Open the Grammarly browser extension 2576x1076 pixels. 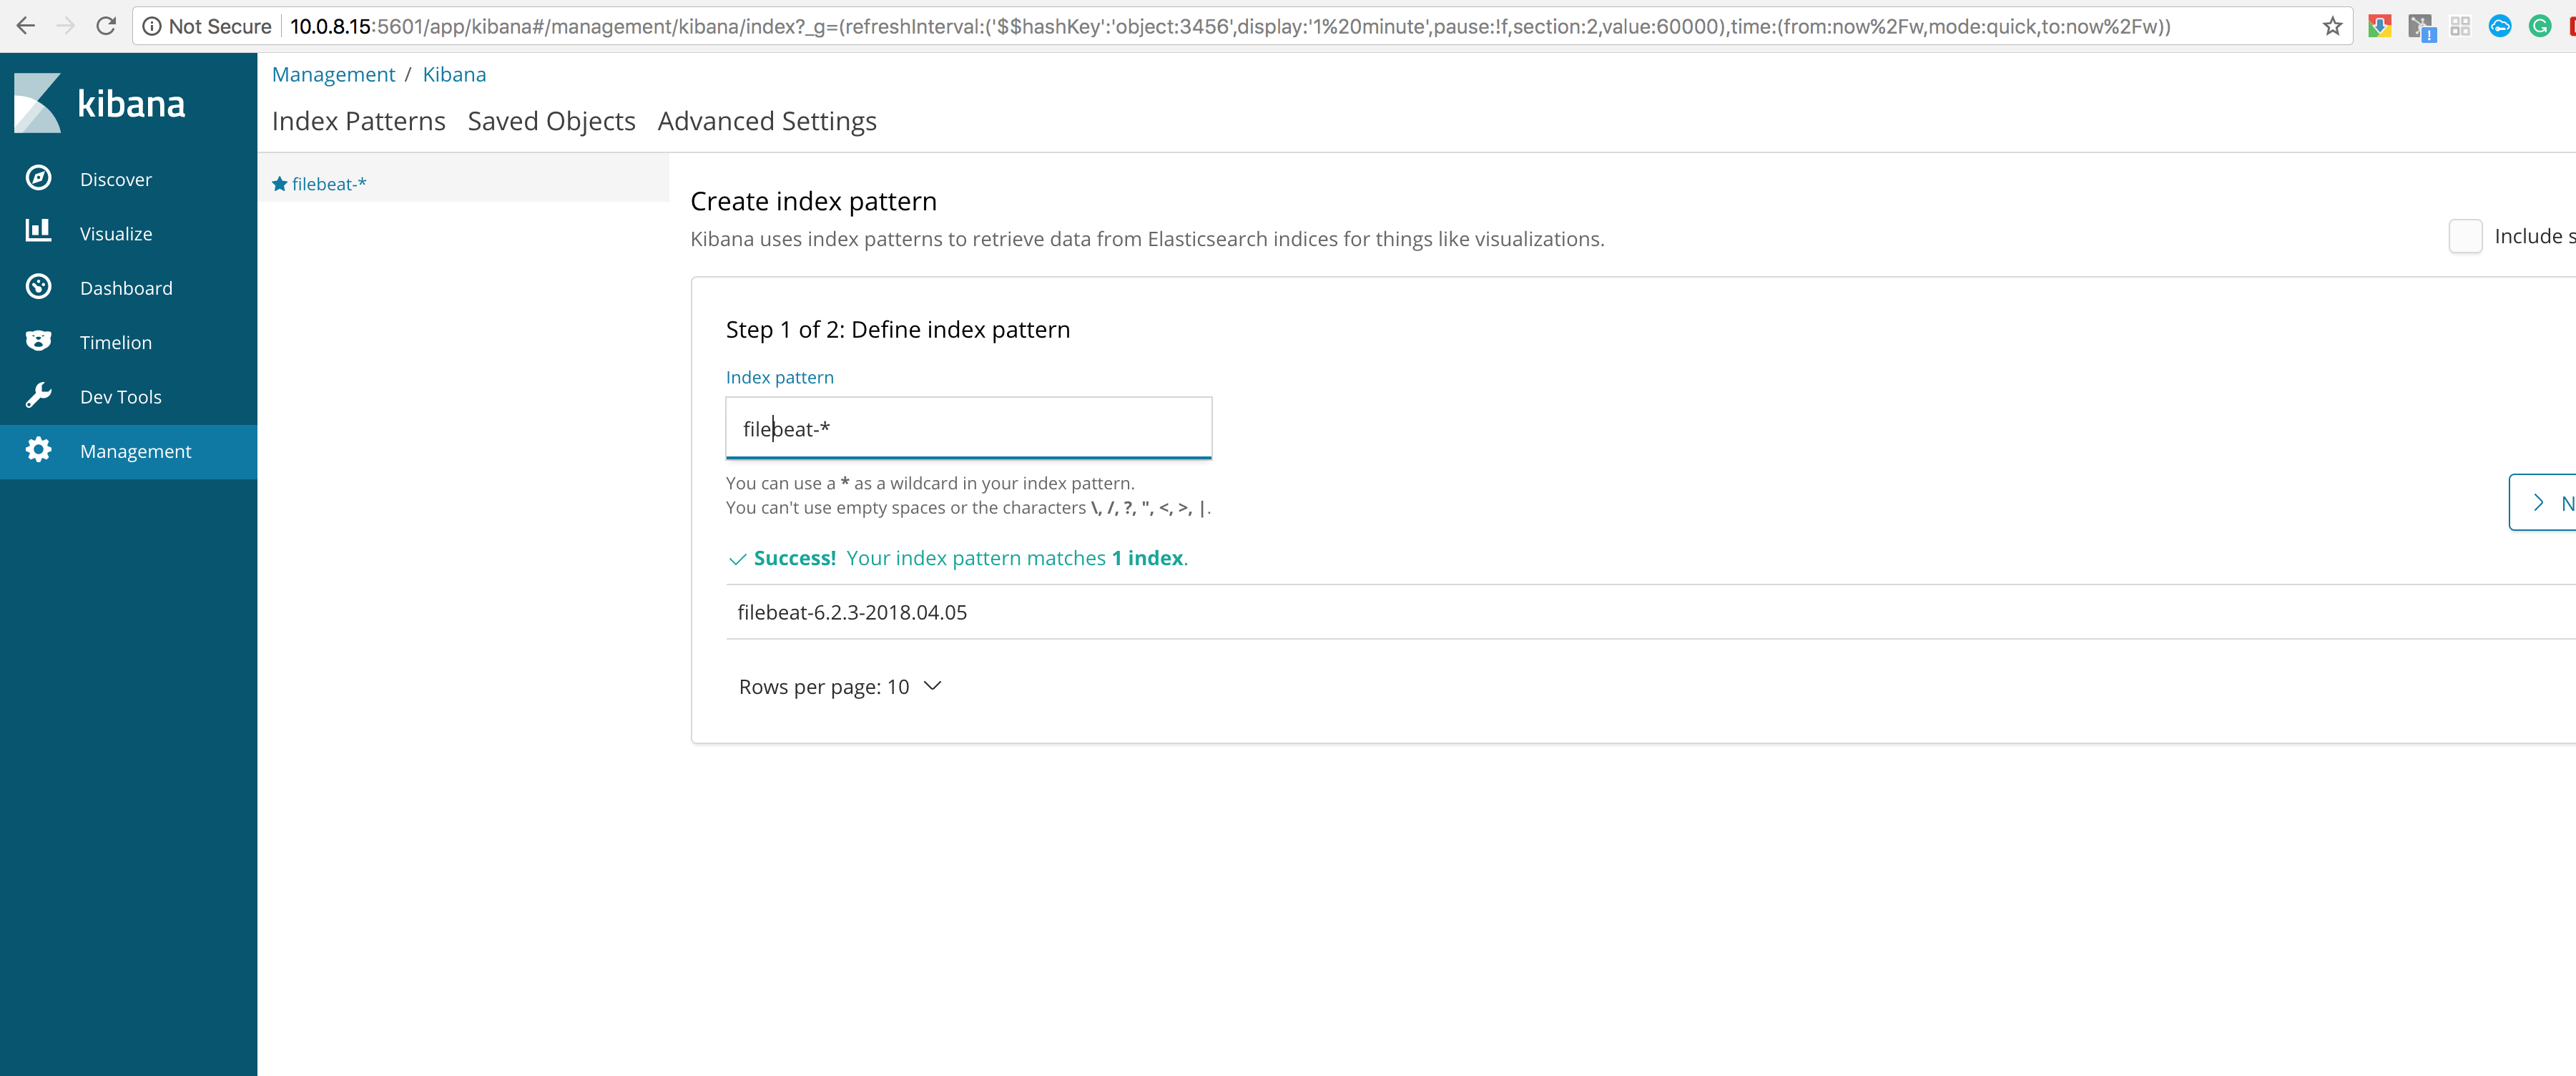(2540, 26)
